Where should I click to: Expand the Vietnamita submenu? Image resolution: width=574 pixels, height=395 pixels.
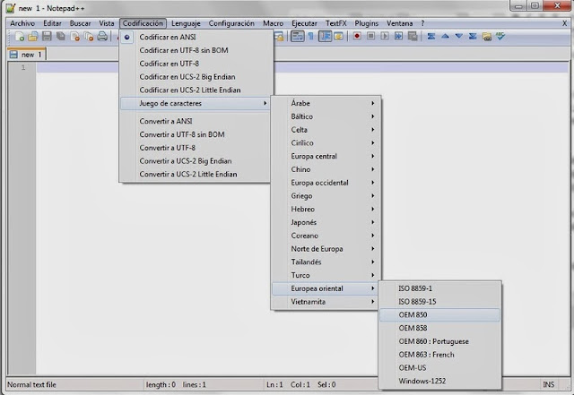click(326, 302)
